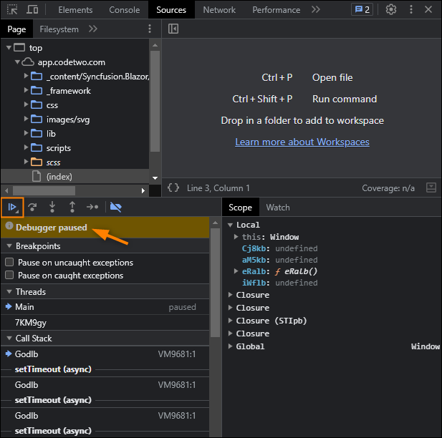The image size is (442, 438).
Task: Hide the navigator sidebar icon
Action: click(x=173, y=29)
